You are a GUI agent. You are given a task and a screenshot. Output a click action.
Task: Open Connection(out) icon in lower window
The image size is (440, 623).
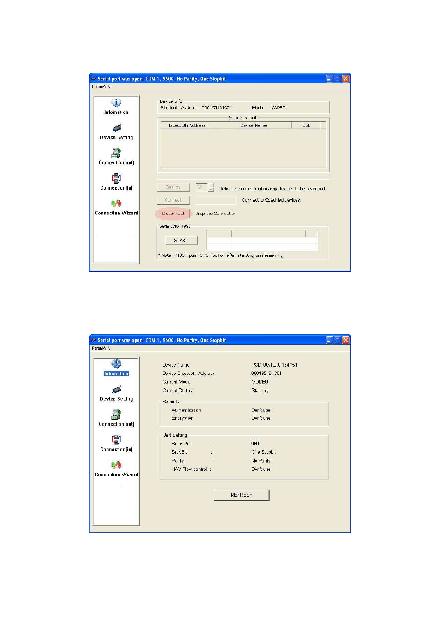(116, 415)
